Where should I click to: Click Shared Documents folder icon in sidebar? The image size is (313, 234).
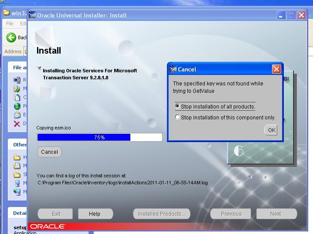pos(17,175)
